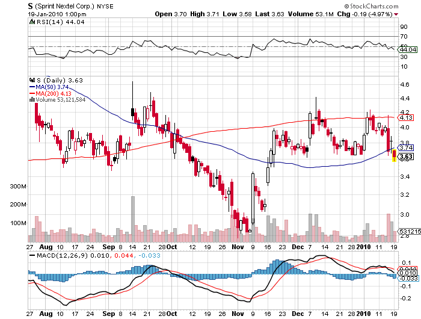Click the 3.4 price axis label
This screenshot has height=319, width=421.
click(x=405, y=176)
